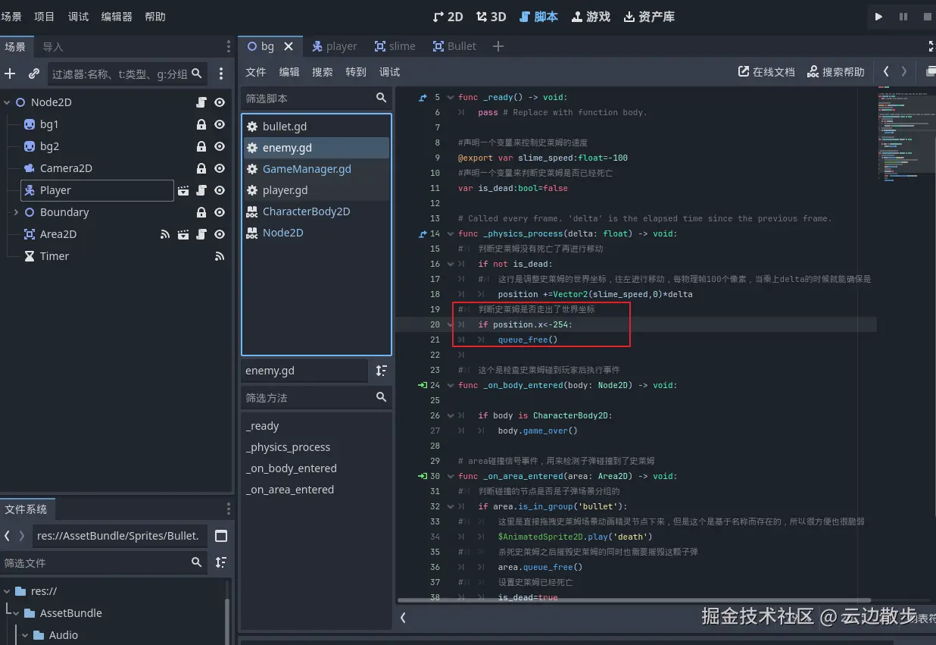Screen dimensions: 936x645
Task: Click the lock icon on bg2 node
Action: point(201,146)
